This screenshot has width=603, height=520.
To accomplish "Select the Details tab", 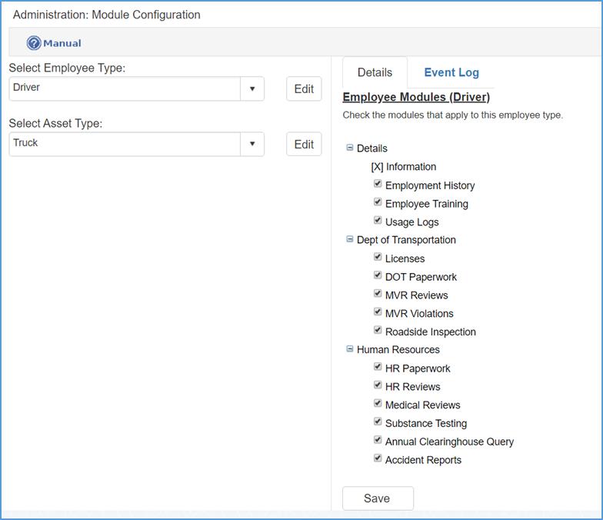I will [375, 72].
